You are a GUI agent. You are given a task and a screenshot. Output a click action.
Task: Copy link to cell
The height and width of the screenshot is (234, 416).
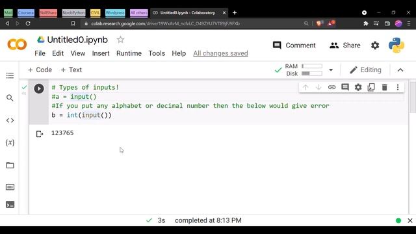click(x=331, y=87)
